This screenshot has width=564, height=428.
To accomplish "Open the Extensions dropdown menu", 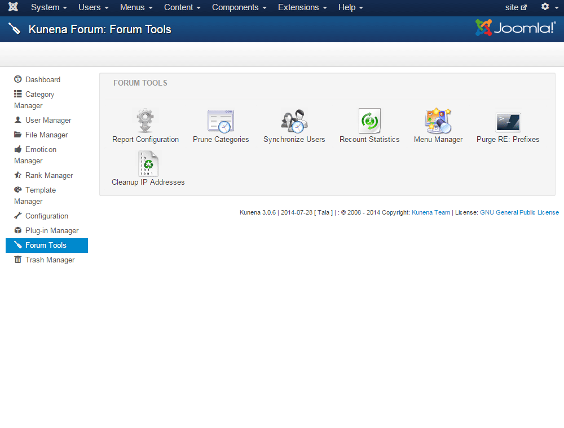I will (x=302, y=7).
